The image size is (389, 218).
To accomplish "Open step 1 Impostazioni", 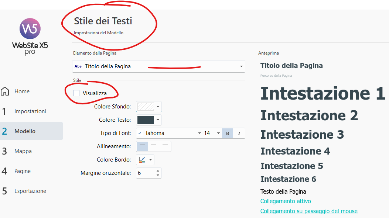I will (x=30, y=111).
